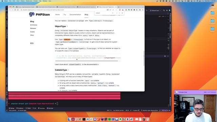Image resolution: width=217 pixels, height=122 pixels.
Task: Click the anchor icon beside CallableType heading
Action: pos(68,70)
